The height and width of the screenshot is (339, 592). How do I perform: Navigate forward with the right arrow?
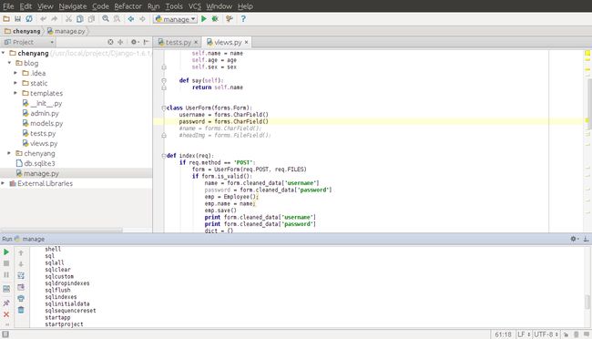coord(142,19)
